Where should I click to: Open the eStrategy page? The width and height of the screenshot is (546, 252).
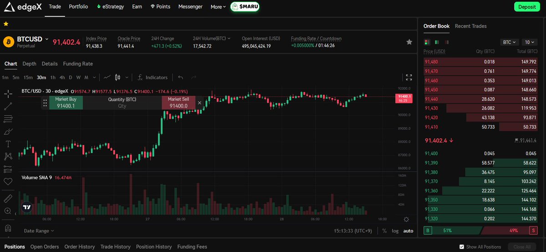tap(110, 7)
